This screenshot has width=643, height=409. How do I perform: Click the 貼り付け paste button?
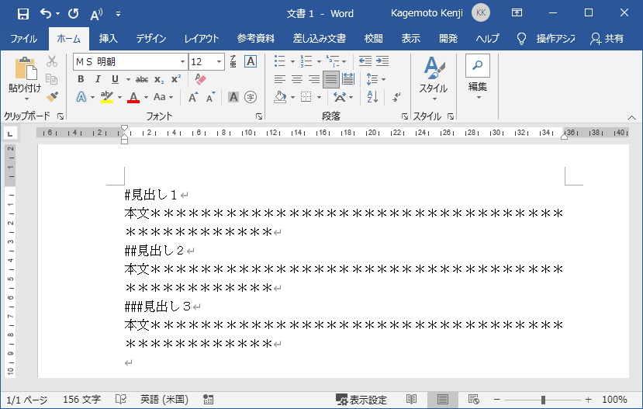(x=25, y=78)
